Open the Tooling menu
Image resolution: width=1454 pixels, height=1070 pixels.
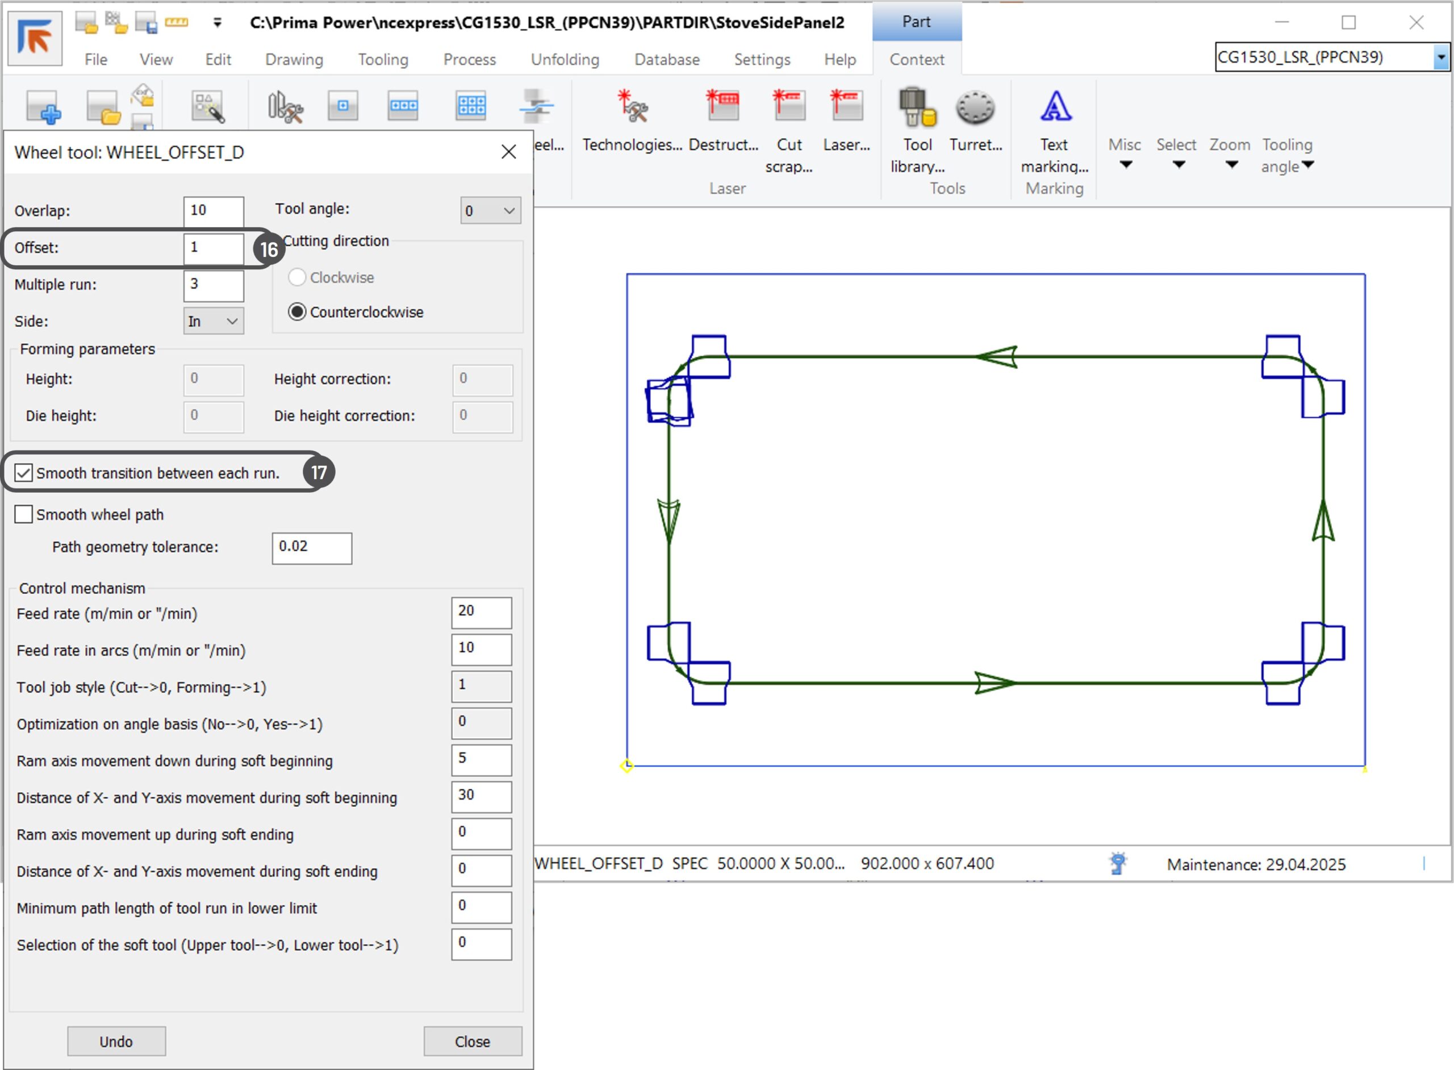coord(383,60)
